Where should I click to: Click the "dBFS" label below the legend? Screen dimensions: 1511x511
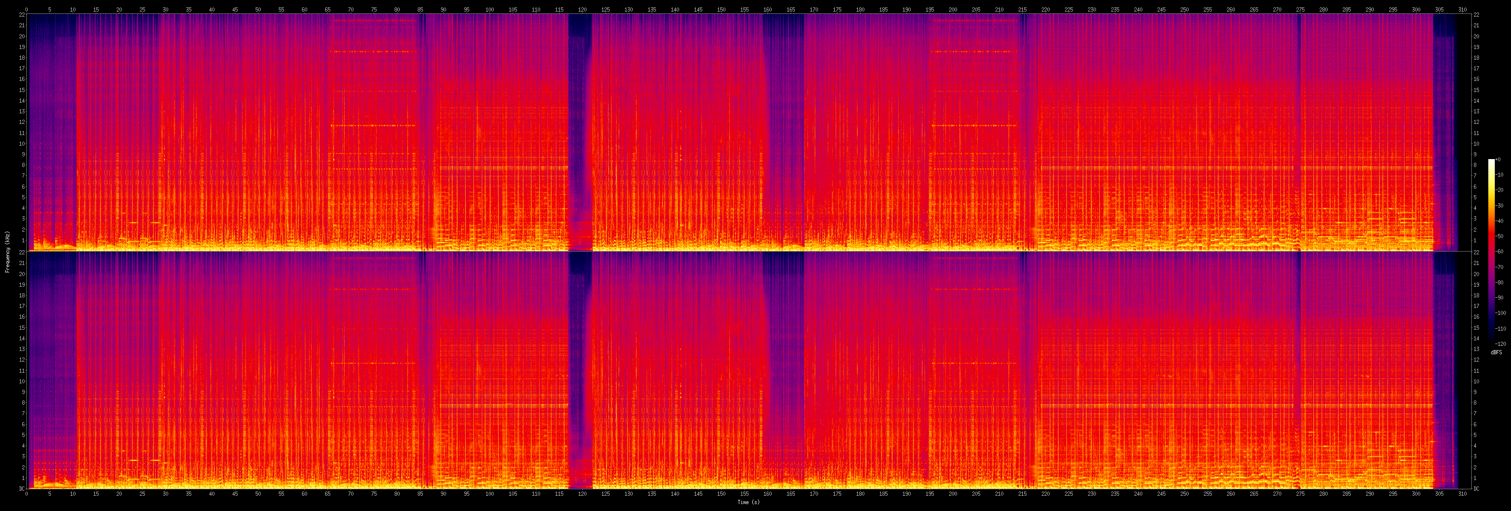point(1496,352)
